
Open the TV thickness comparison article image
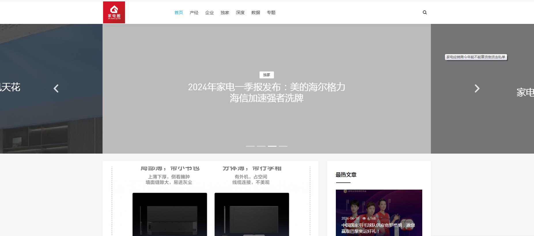coord(211,201)
